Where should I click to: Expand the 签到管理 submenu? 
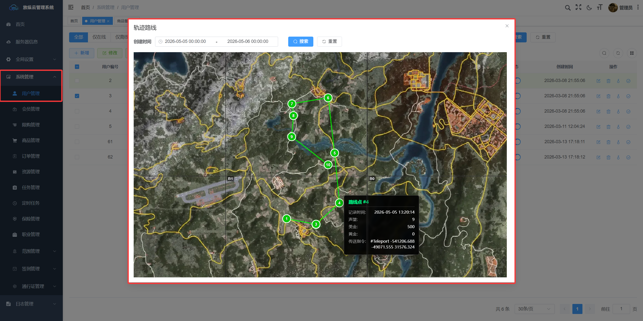click(31, 269)
